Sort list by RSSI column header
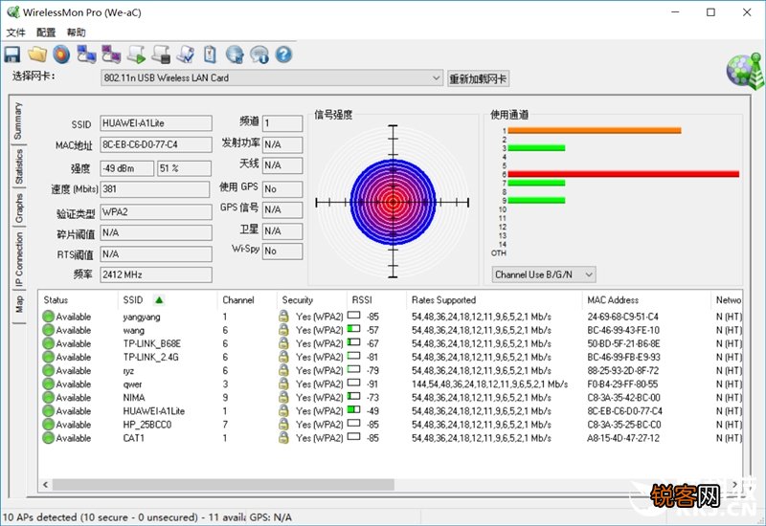 coord(376,300)
